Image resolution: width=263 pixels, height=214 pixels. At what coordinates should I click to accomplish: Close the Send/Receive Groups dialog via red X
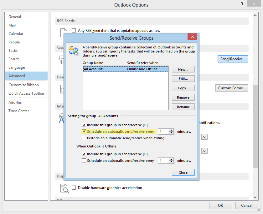pos(192,37)
